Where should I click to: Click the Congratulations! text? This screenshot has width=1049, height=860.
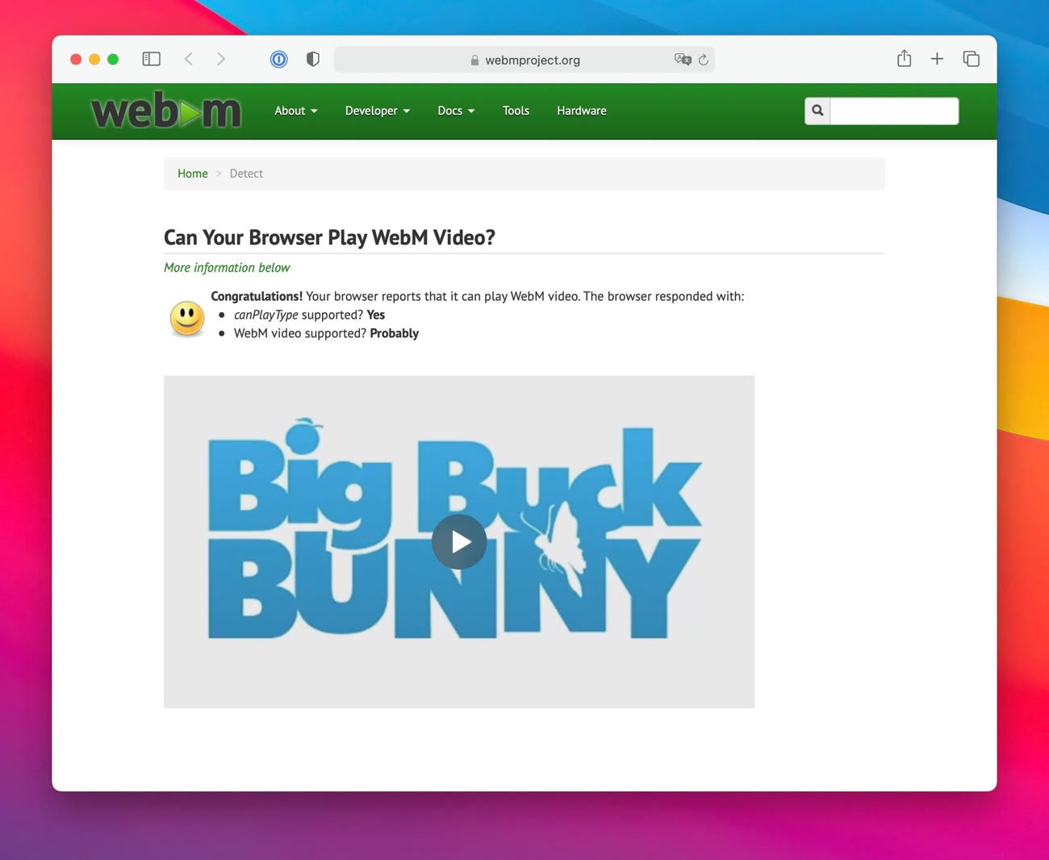point(257,296)
